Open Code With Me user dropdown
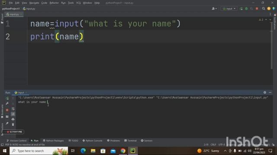 tap(214, 9)
